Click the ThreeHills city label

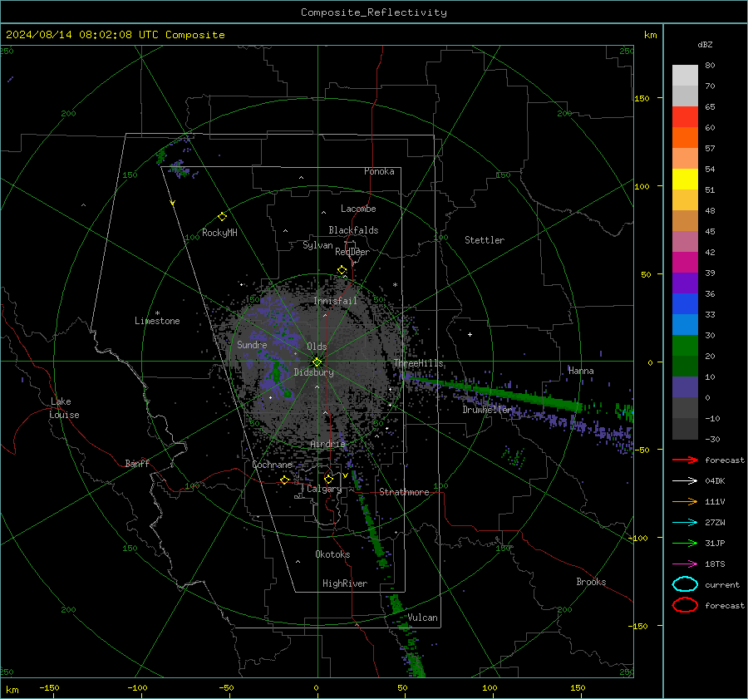(x=418, y=363)
